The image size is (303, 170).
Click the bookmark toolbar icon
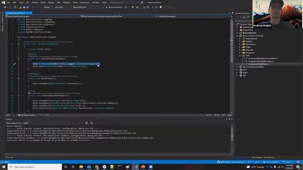pyautogui.click(x=160, y=8)
